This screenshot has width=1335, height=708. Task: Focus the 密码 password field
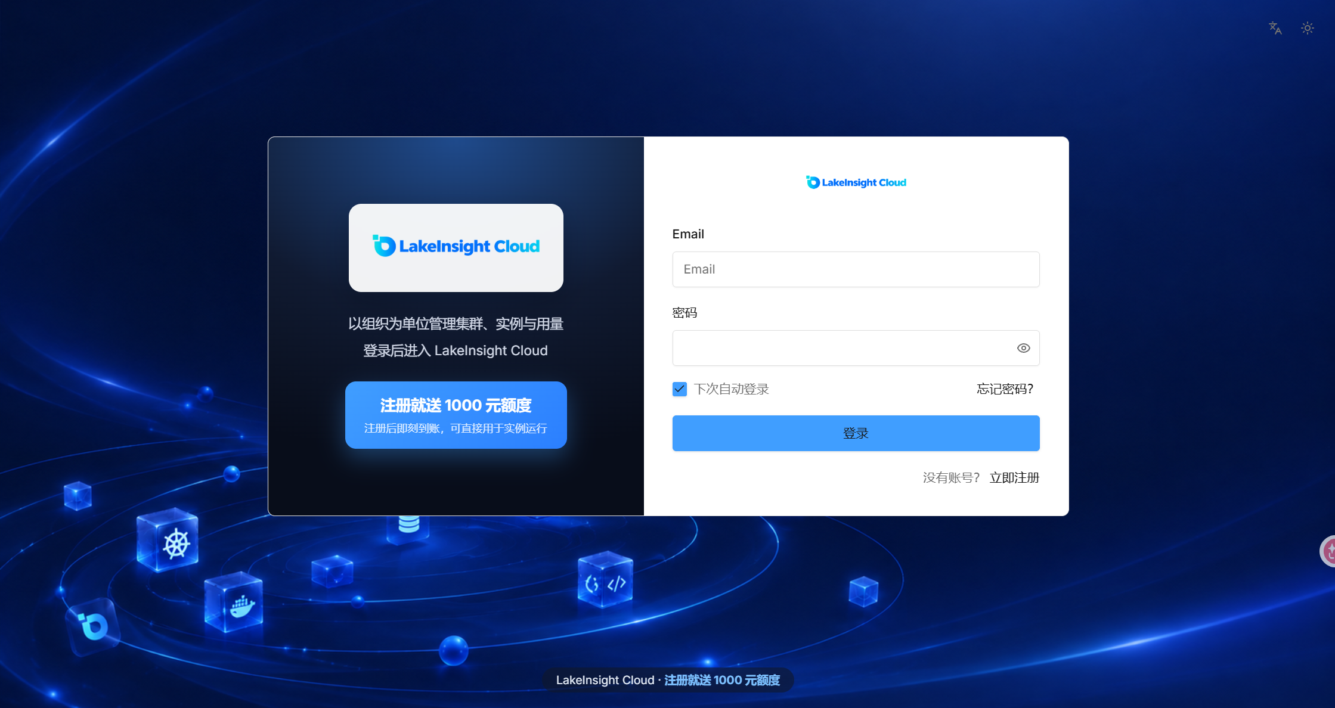click(856, 348)
